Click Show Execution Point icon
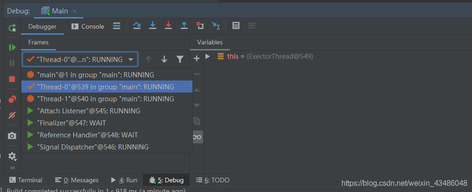This screenshot has width=472, height=192. [x=117, y=26]
